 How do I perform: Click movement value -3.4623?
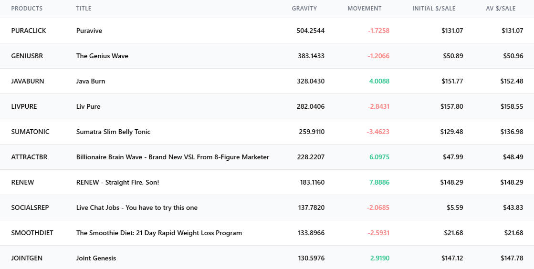[x=378, y=132]
